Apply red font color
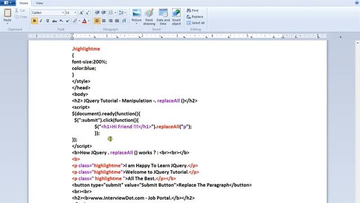 click(x=84, y=21)
